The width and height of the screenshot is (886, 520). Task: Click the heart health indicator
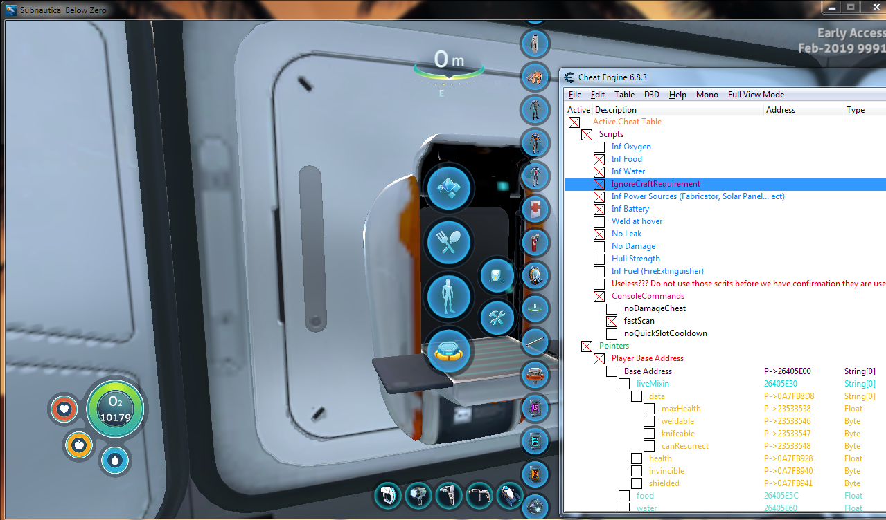click(x=64, y=409)
